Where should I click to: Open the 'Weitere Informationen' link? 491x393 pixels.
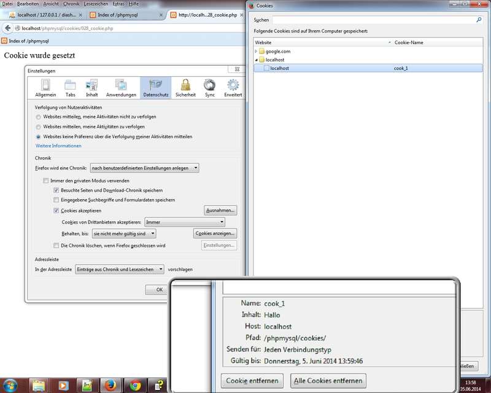(x=58, y=146)
